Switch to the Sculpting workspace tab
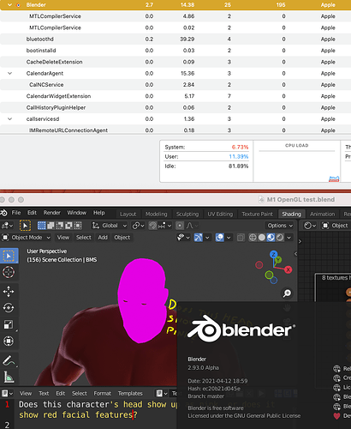Viewport: 351px width, 429px height. point(187,214)
